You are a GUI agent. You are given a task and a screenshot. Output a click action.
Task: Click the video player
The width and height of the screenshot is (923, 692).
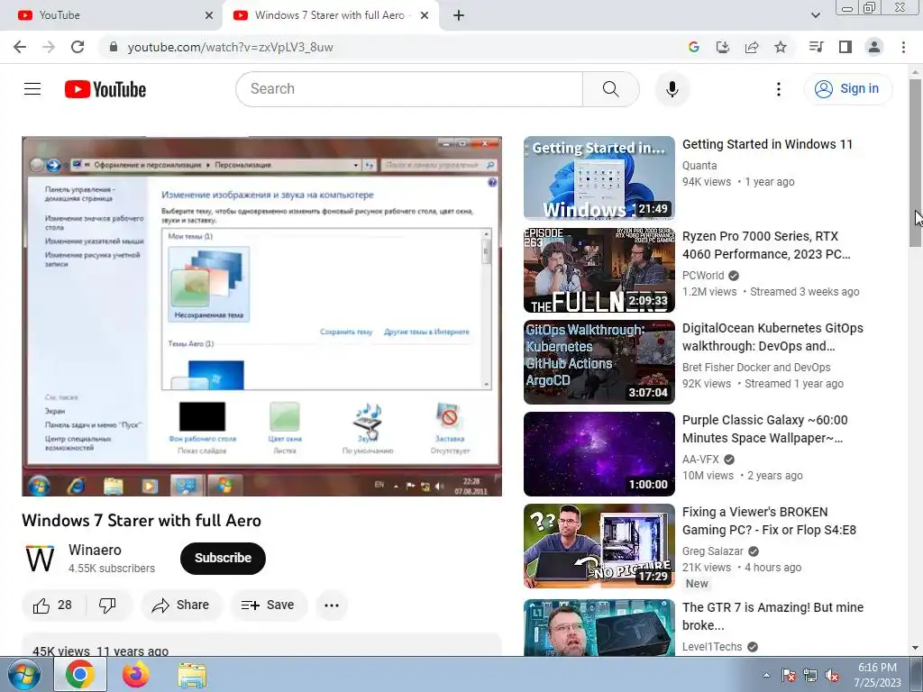coord(262,316)
